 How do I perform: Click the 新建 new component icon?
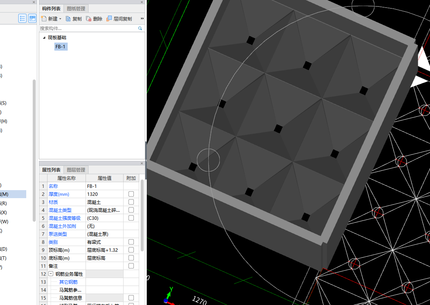44,19
